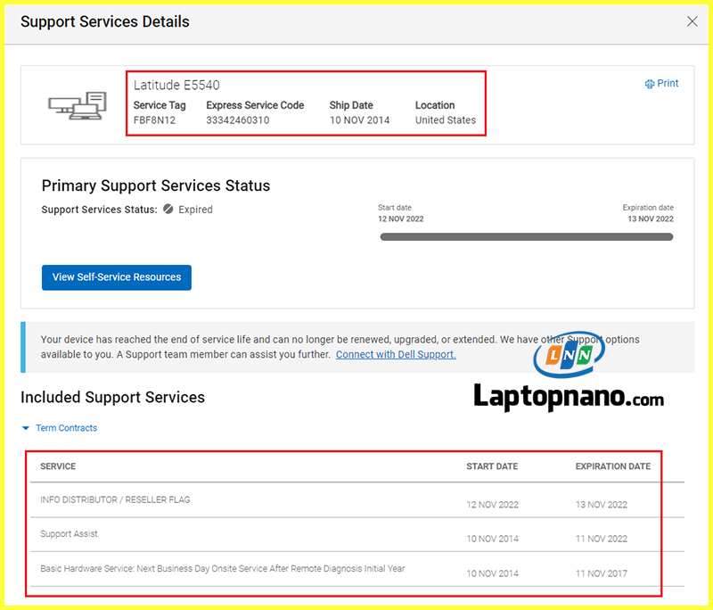Select the Support Assist service row
Viewport: 713px width, 610px height.
point(357,534)
